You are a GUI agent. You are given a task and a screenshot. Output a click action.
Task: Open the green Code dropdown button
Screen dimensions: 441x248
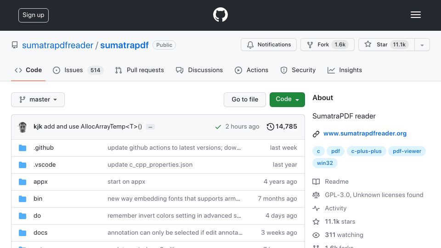287,100
